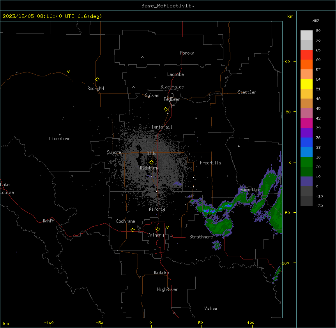336x328 pixels.
Task: Click the Cochrane label
Action: click(126, 221)
